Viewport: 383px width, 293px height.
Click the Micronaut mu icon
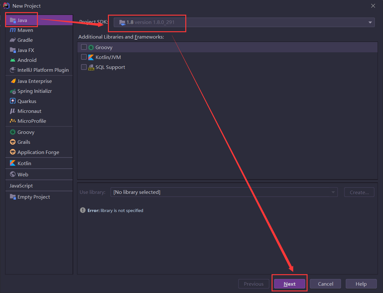click(x=13, y=111)
